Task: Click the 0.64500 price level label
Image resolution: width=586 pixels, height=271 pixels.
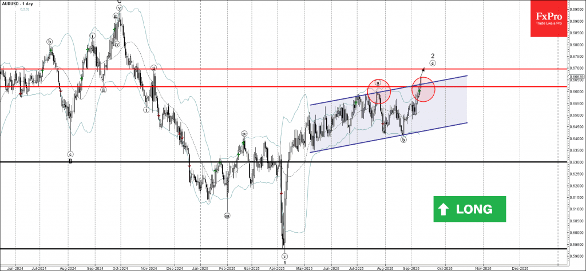Action: (576, 127)
